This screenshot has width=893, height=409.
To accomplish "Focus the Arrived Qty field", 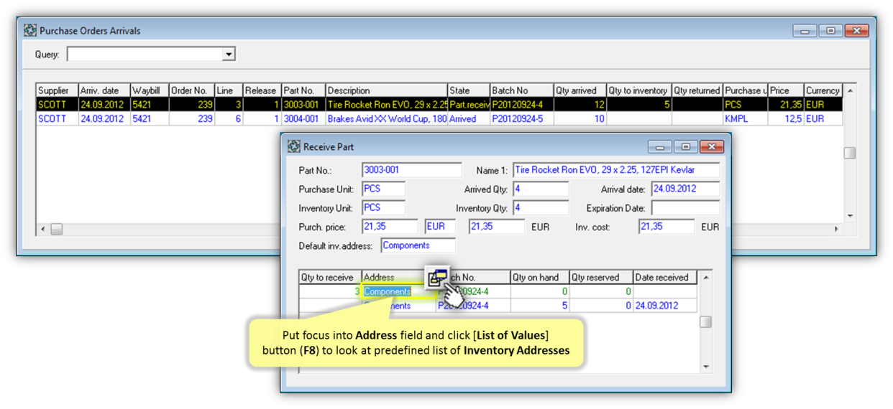I will pos(540,190).
